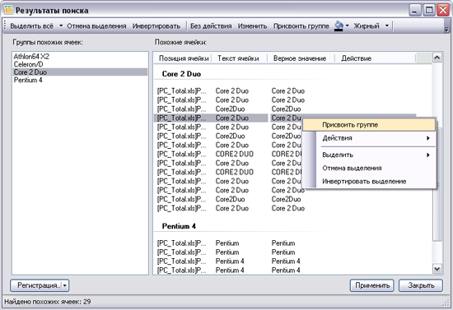Click the window icon in title bar
The width and height of the screenshot is (453, 310).
coord(9,11)
